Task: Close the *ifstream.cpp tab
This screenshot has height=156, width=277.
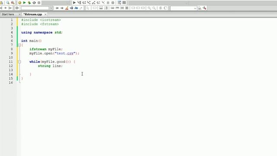Action: coord(45,14)
